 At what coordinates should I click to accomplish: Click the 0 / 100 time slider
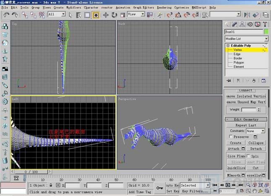[x=31, y=172]
